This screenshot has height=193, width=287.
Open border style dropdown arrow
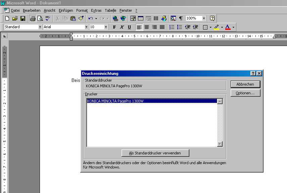pos(210,27)
